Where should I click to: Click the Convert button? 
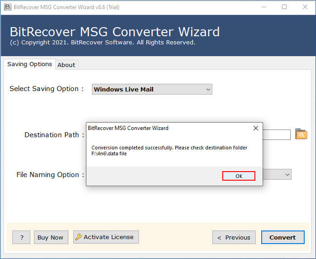click(283, 237)
